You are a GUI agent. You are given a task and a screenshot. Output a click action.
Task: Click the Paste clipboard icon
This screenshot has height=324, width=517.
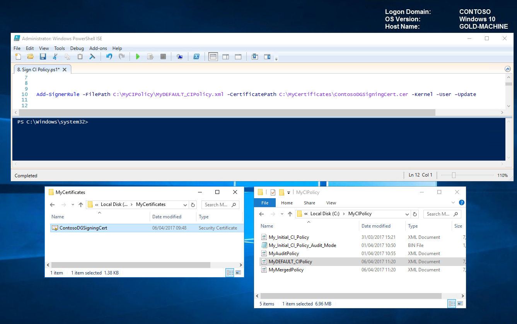(x=80, y=57)
